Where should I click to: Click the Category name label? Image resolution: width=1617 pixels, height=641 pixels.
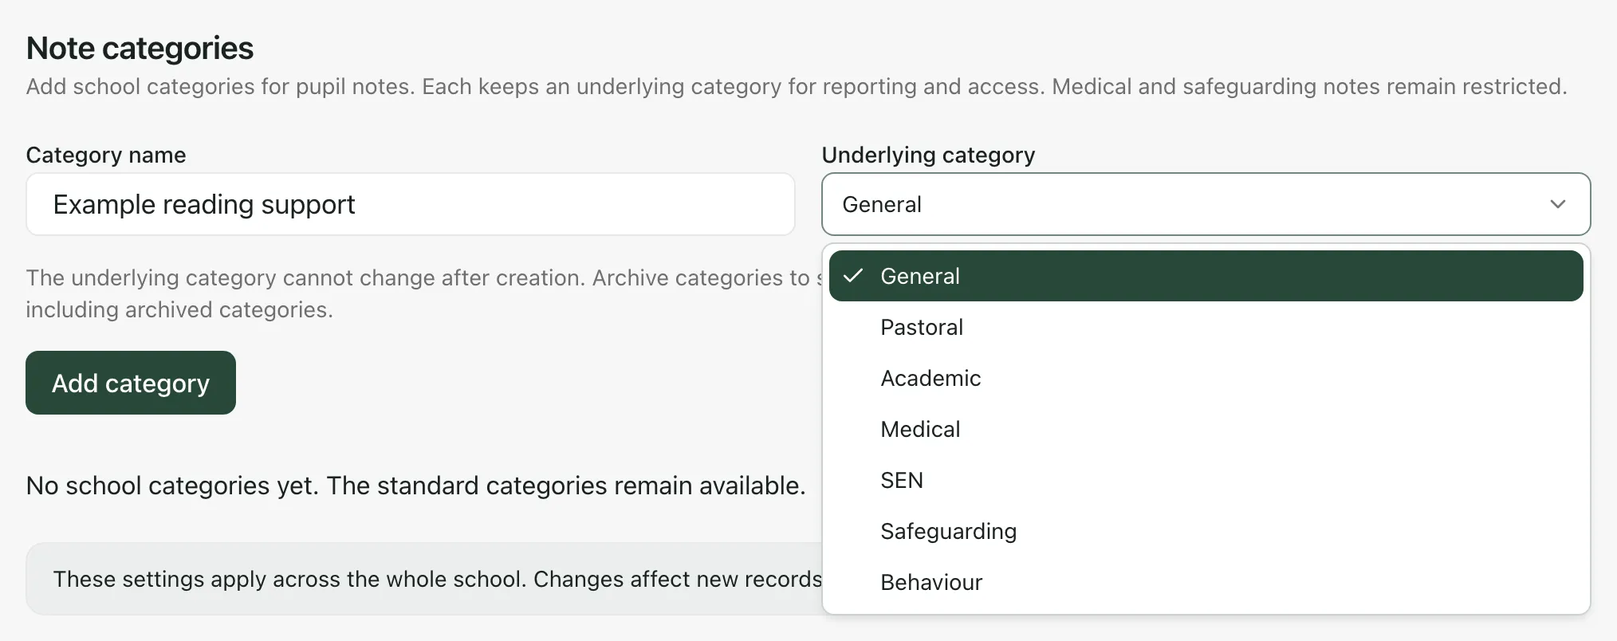[x=106, y=155]
